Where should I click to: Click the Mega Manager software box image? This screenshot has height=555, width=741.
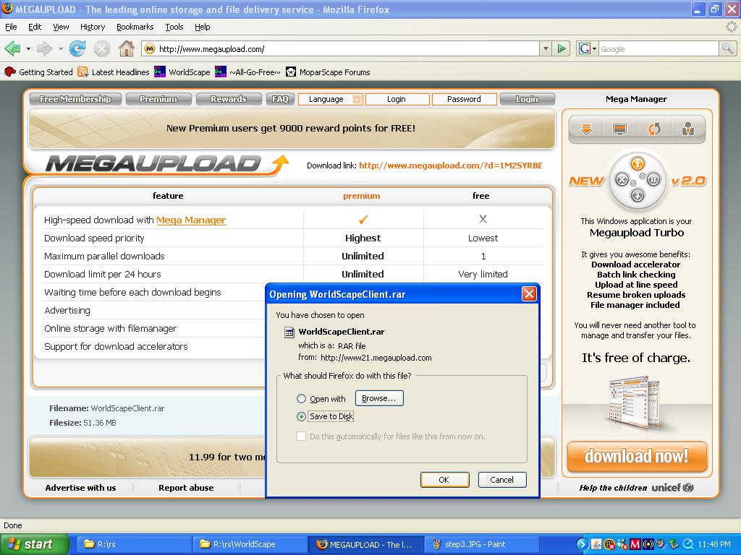(x=635, y=402)
